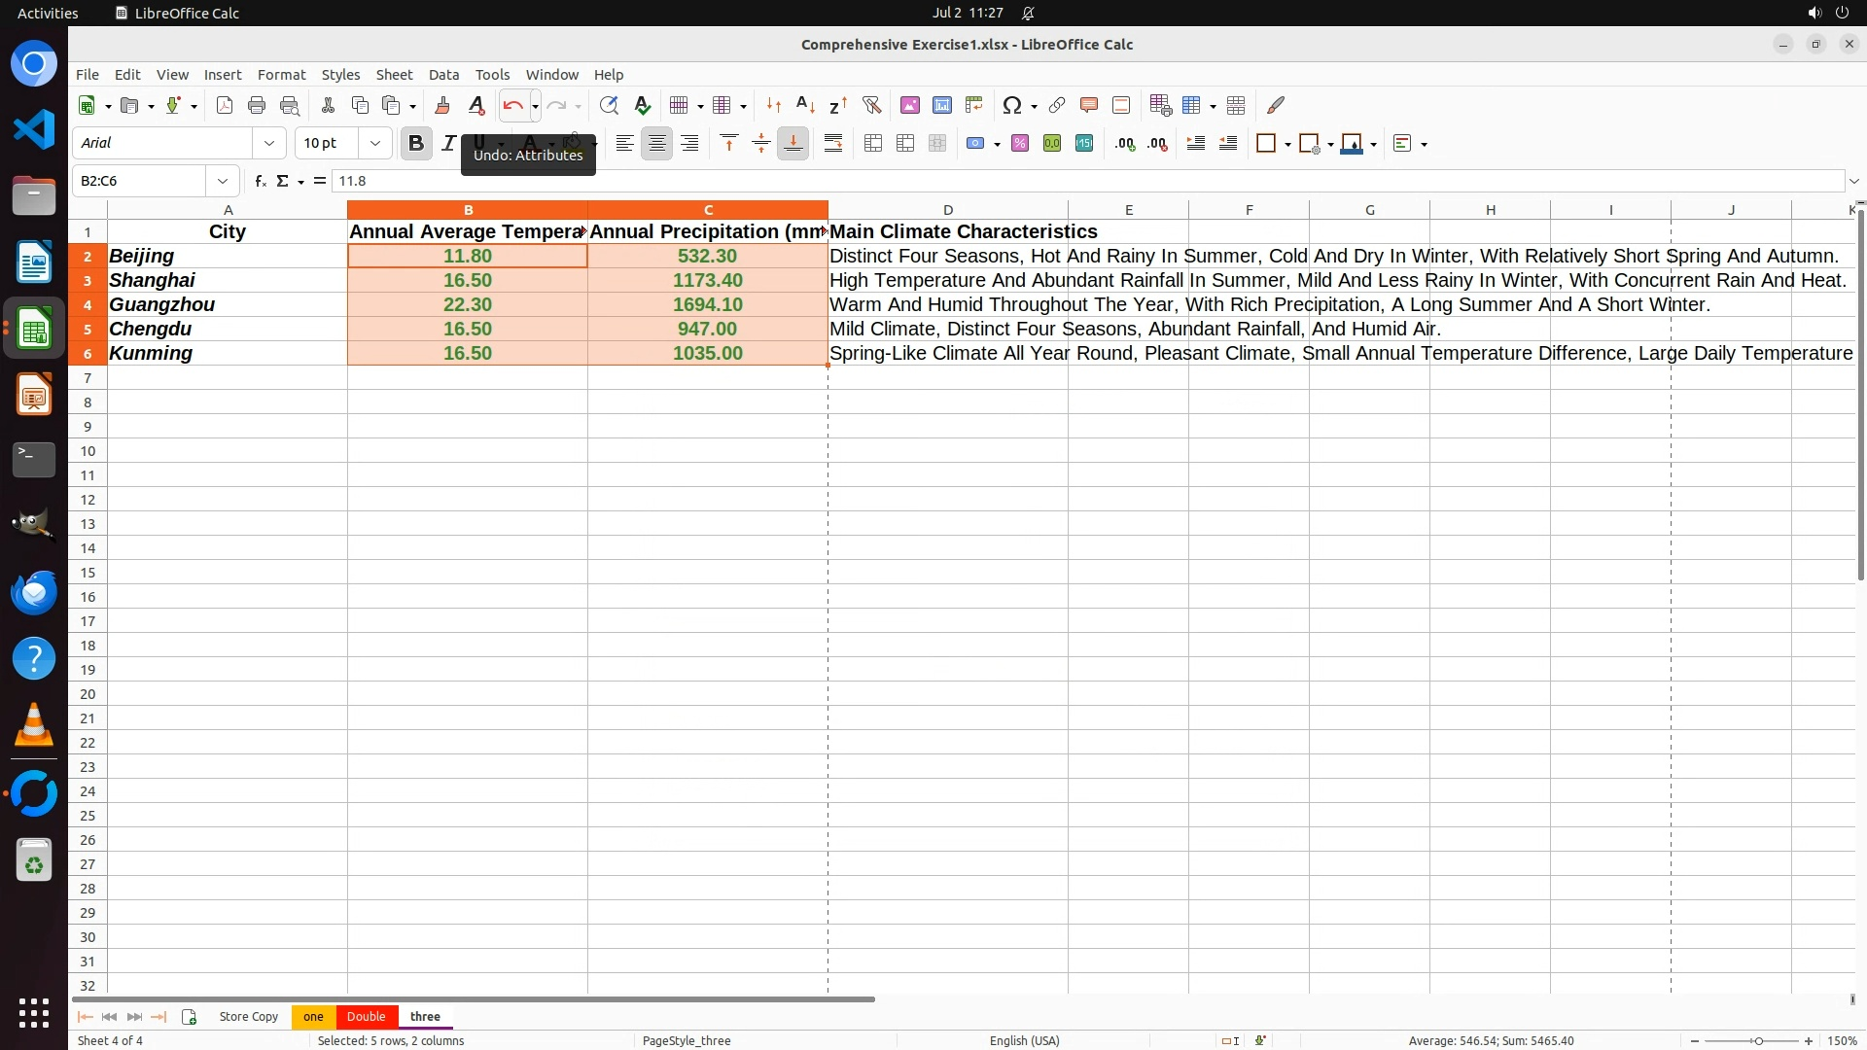Format cells as percent
This screenshot has width=1867, height=1050.
click(1020, 144)
